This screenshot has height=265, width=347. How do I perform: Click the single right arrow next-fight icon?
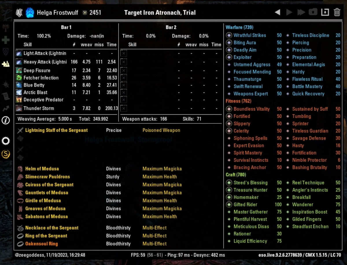[289, 12]
